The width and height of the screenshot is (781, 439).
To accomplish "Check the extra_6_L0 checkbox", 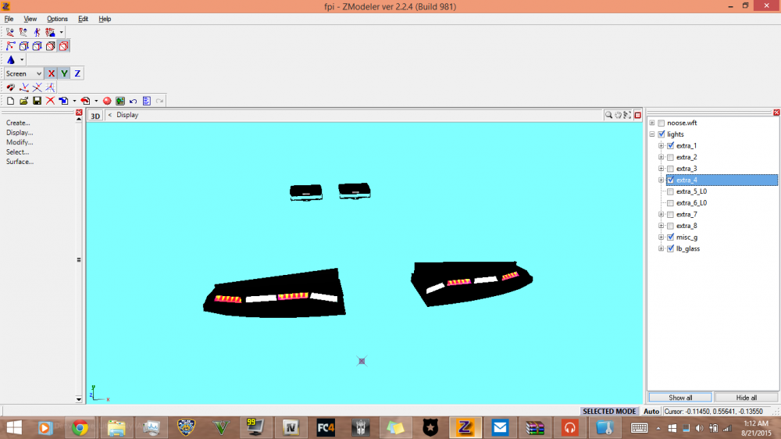I will point(670,203).
